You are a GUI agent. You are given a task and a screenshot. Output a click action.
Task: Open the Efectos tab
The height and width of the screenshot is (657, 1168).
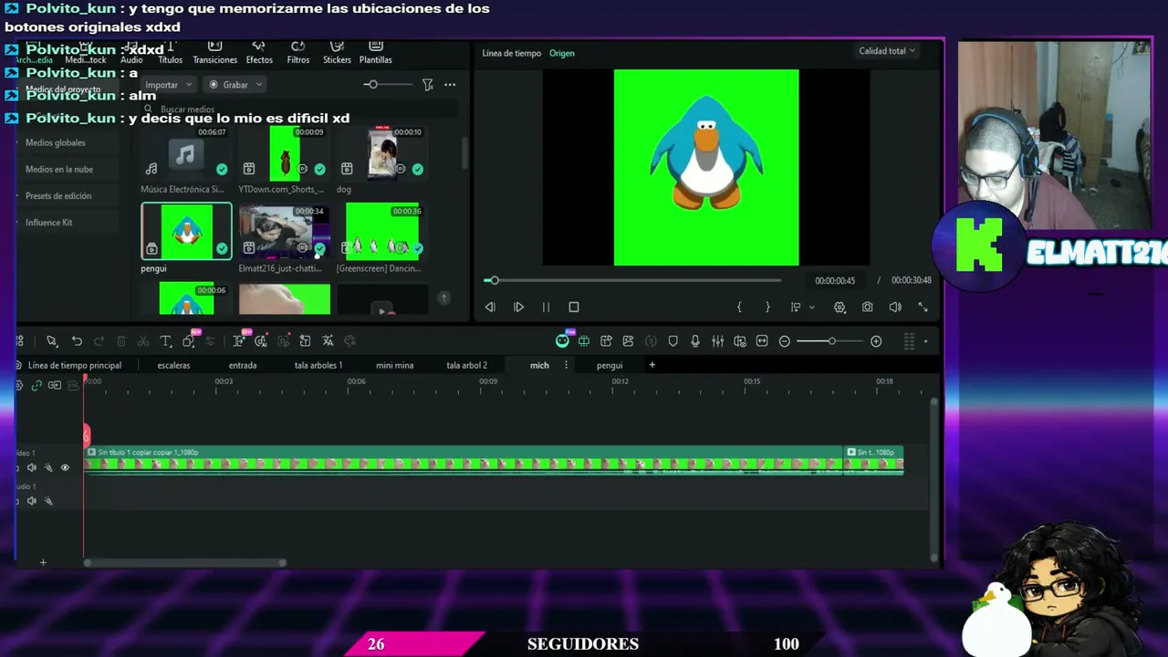point(259,53)
